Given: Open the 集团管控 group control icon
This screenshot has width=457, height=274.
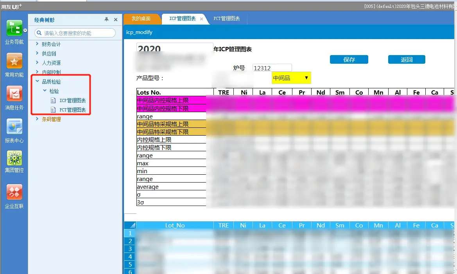Looking at the screenshot, I should [x=14, y=158].
